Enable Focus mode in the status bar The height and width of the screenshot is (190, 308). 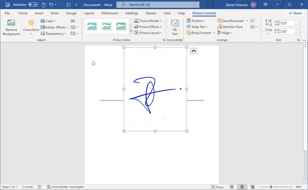(x=217, y=187)
